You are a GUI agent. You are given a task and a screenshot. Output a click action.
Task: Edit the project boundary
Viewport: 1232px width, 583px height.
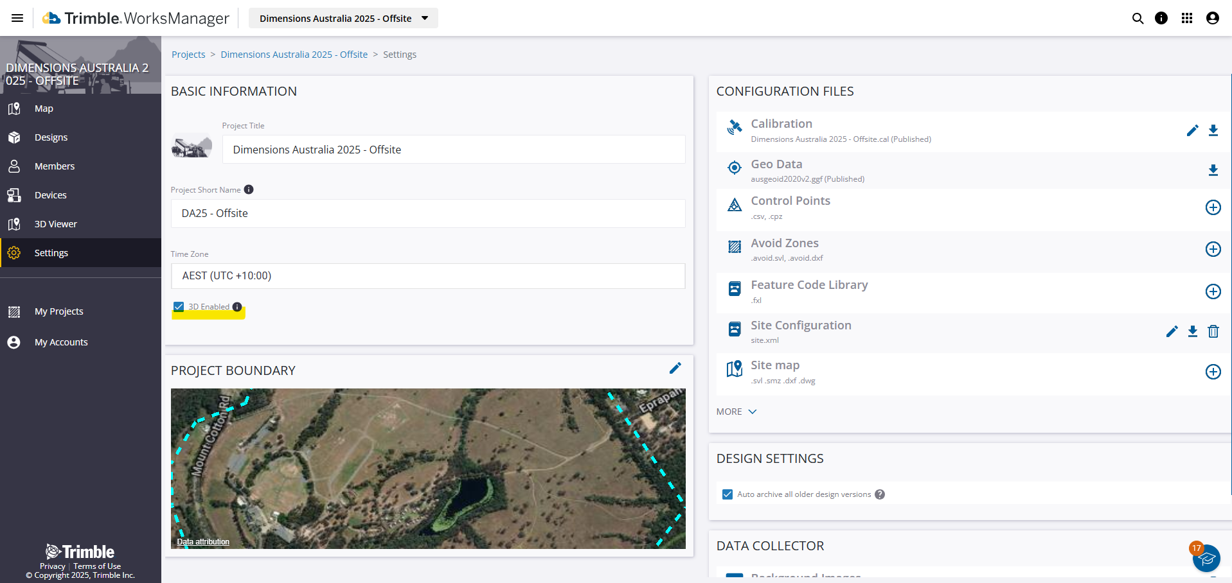point(675,369)
